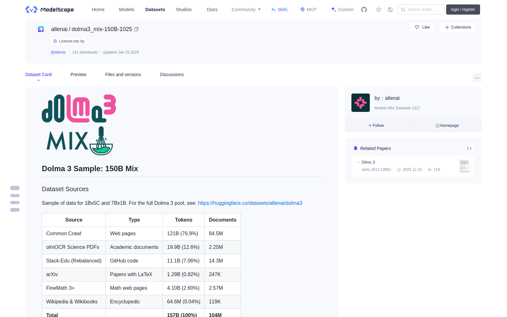Image resolution: width=507 pixels, height=317 pixels.
Task: Click the Follow plus icon
Action: pos(370,126)
